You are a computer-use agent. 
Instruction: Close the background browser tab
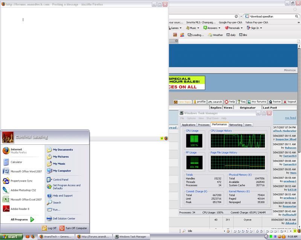coord(176,41)
